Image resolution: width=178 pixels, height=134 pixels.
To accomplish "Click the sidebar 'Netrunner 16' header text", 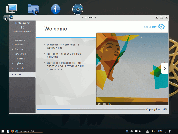I will (22, 25).
